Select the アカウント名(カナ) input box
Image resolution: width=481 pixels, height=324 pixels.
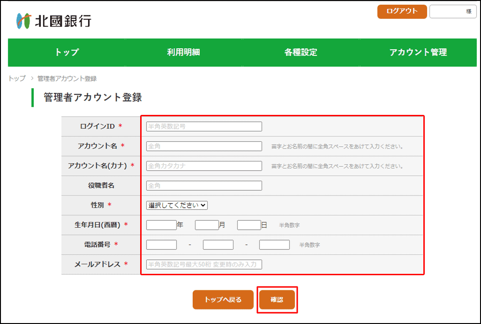[x=204, y=166]
